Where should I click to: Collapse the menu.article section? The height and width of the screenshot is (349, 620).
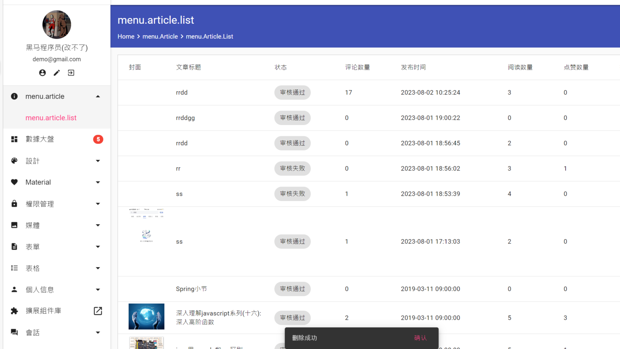point(98,96)
